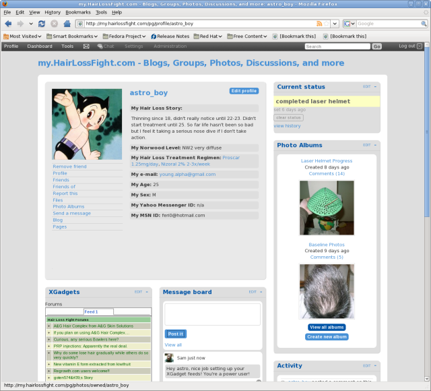
Task: Subscribe via the RSS feed icon
Action: tap(319, 24)
